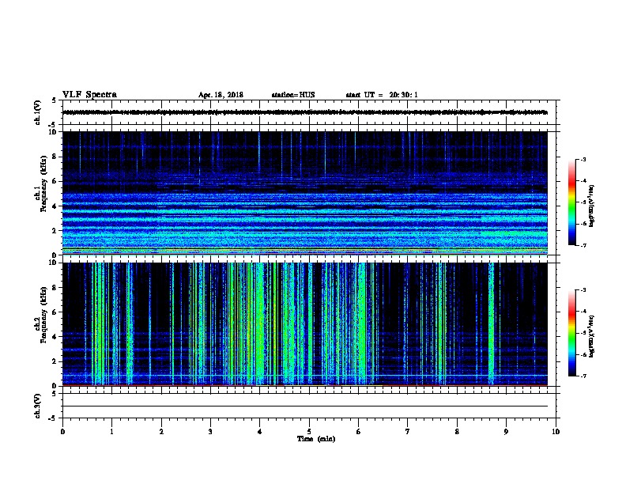Click the "VLF Spectra" plot title
The height and width of the screenshot is (484, 626).
click(x=89, y=95)
